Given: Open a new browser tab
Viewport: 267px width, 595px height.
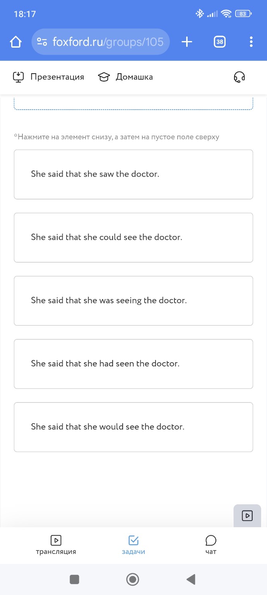Looking at the screenshot, I should (187, 42).
